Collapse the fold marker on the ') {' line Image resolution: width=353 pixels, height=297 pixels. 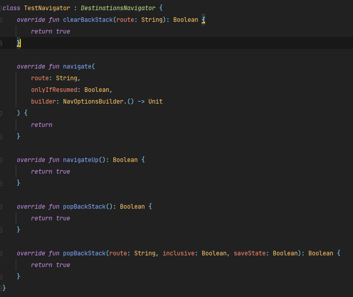tap(1, 113)
